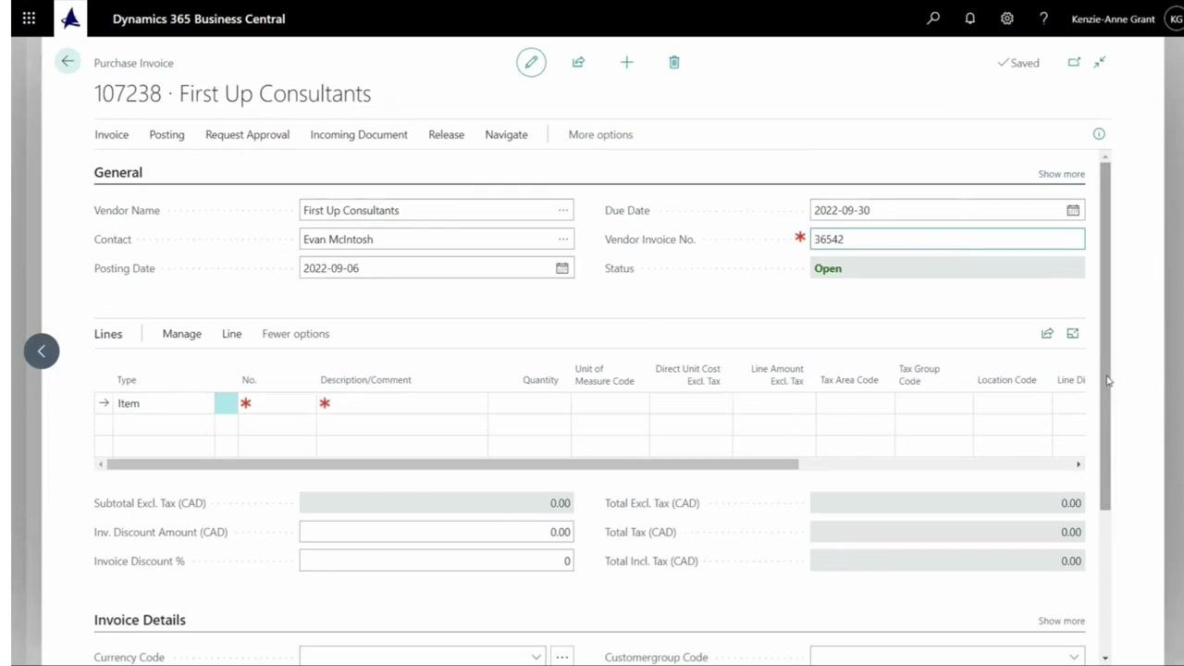The image size is (1184, 666).
Task: Open Currency Code ellipsis assist button
Action: click(561, 657)
